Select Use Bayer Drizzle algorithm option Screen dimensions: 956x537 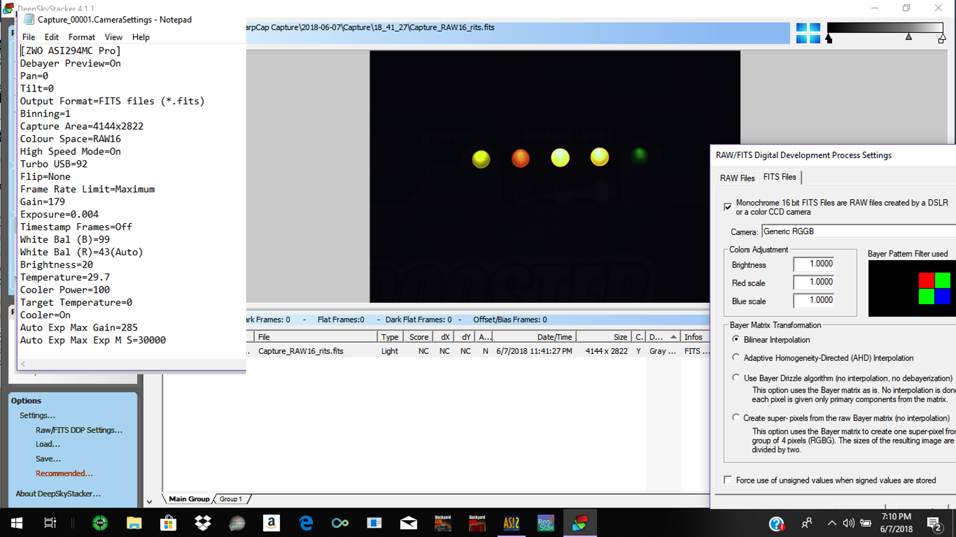pyautogui.click(x=736, y=378)
